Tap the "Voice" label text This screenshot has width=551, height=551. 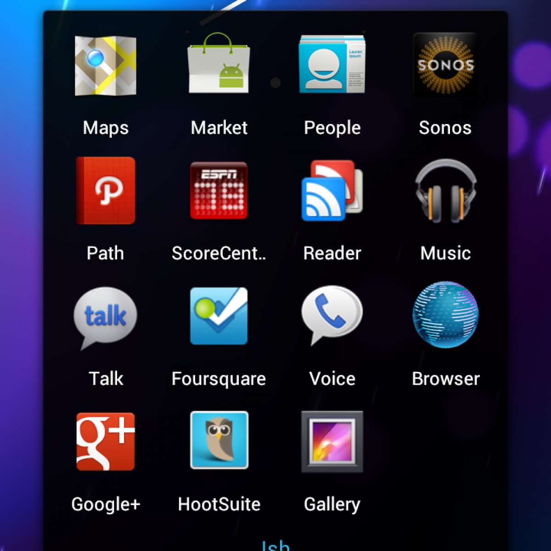(332, 378)
